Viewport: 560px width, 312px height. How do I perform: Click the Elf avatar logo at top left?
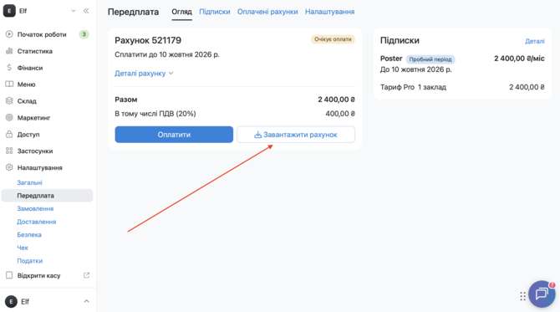coord(9,11)
